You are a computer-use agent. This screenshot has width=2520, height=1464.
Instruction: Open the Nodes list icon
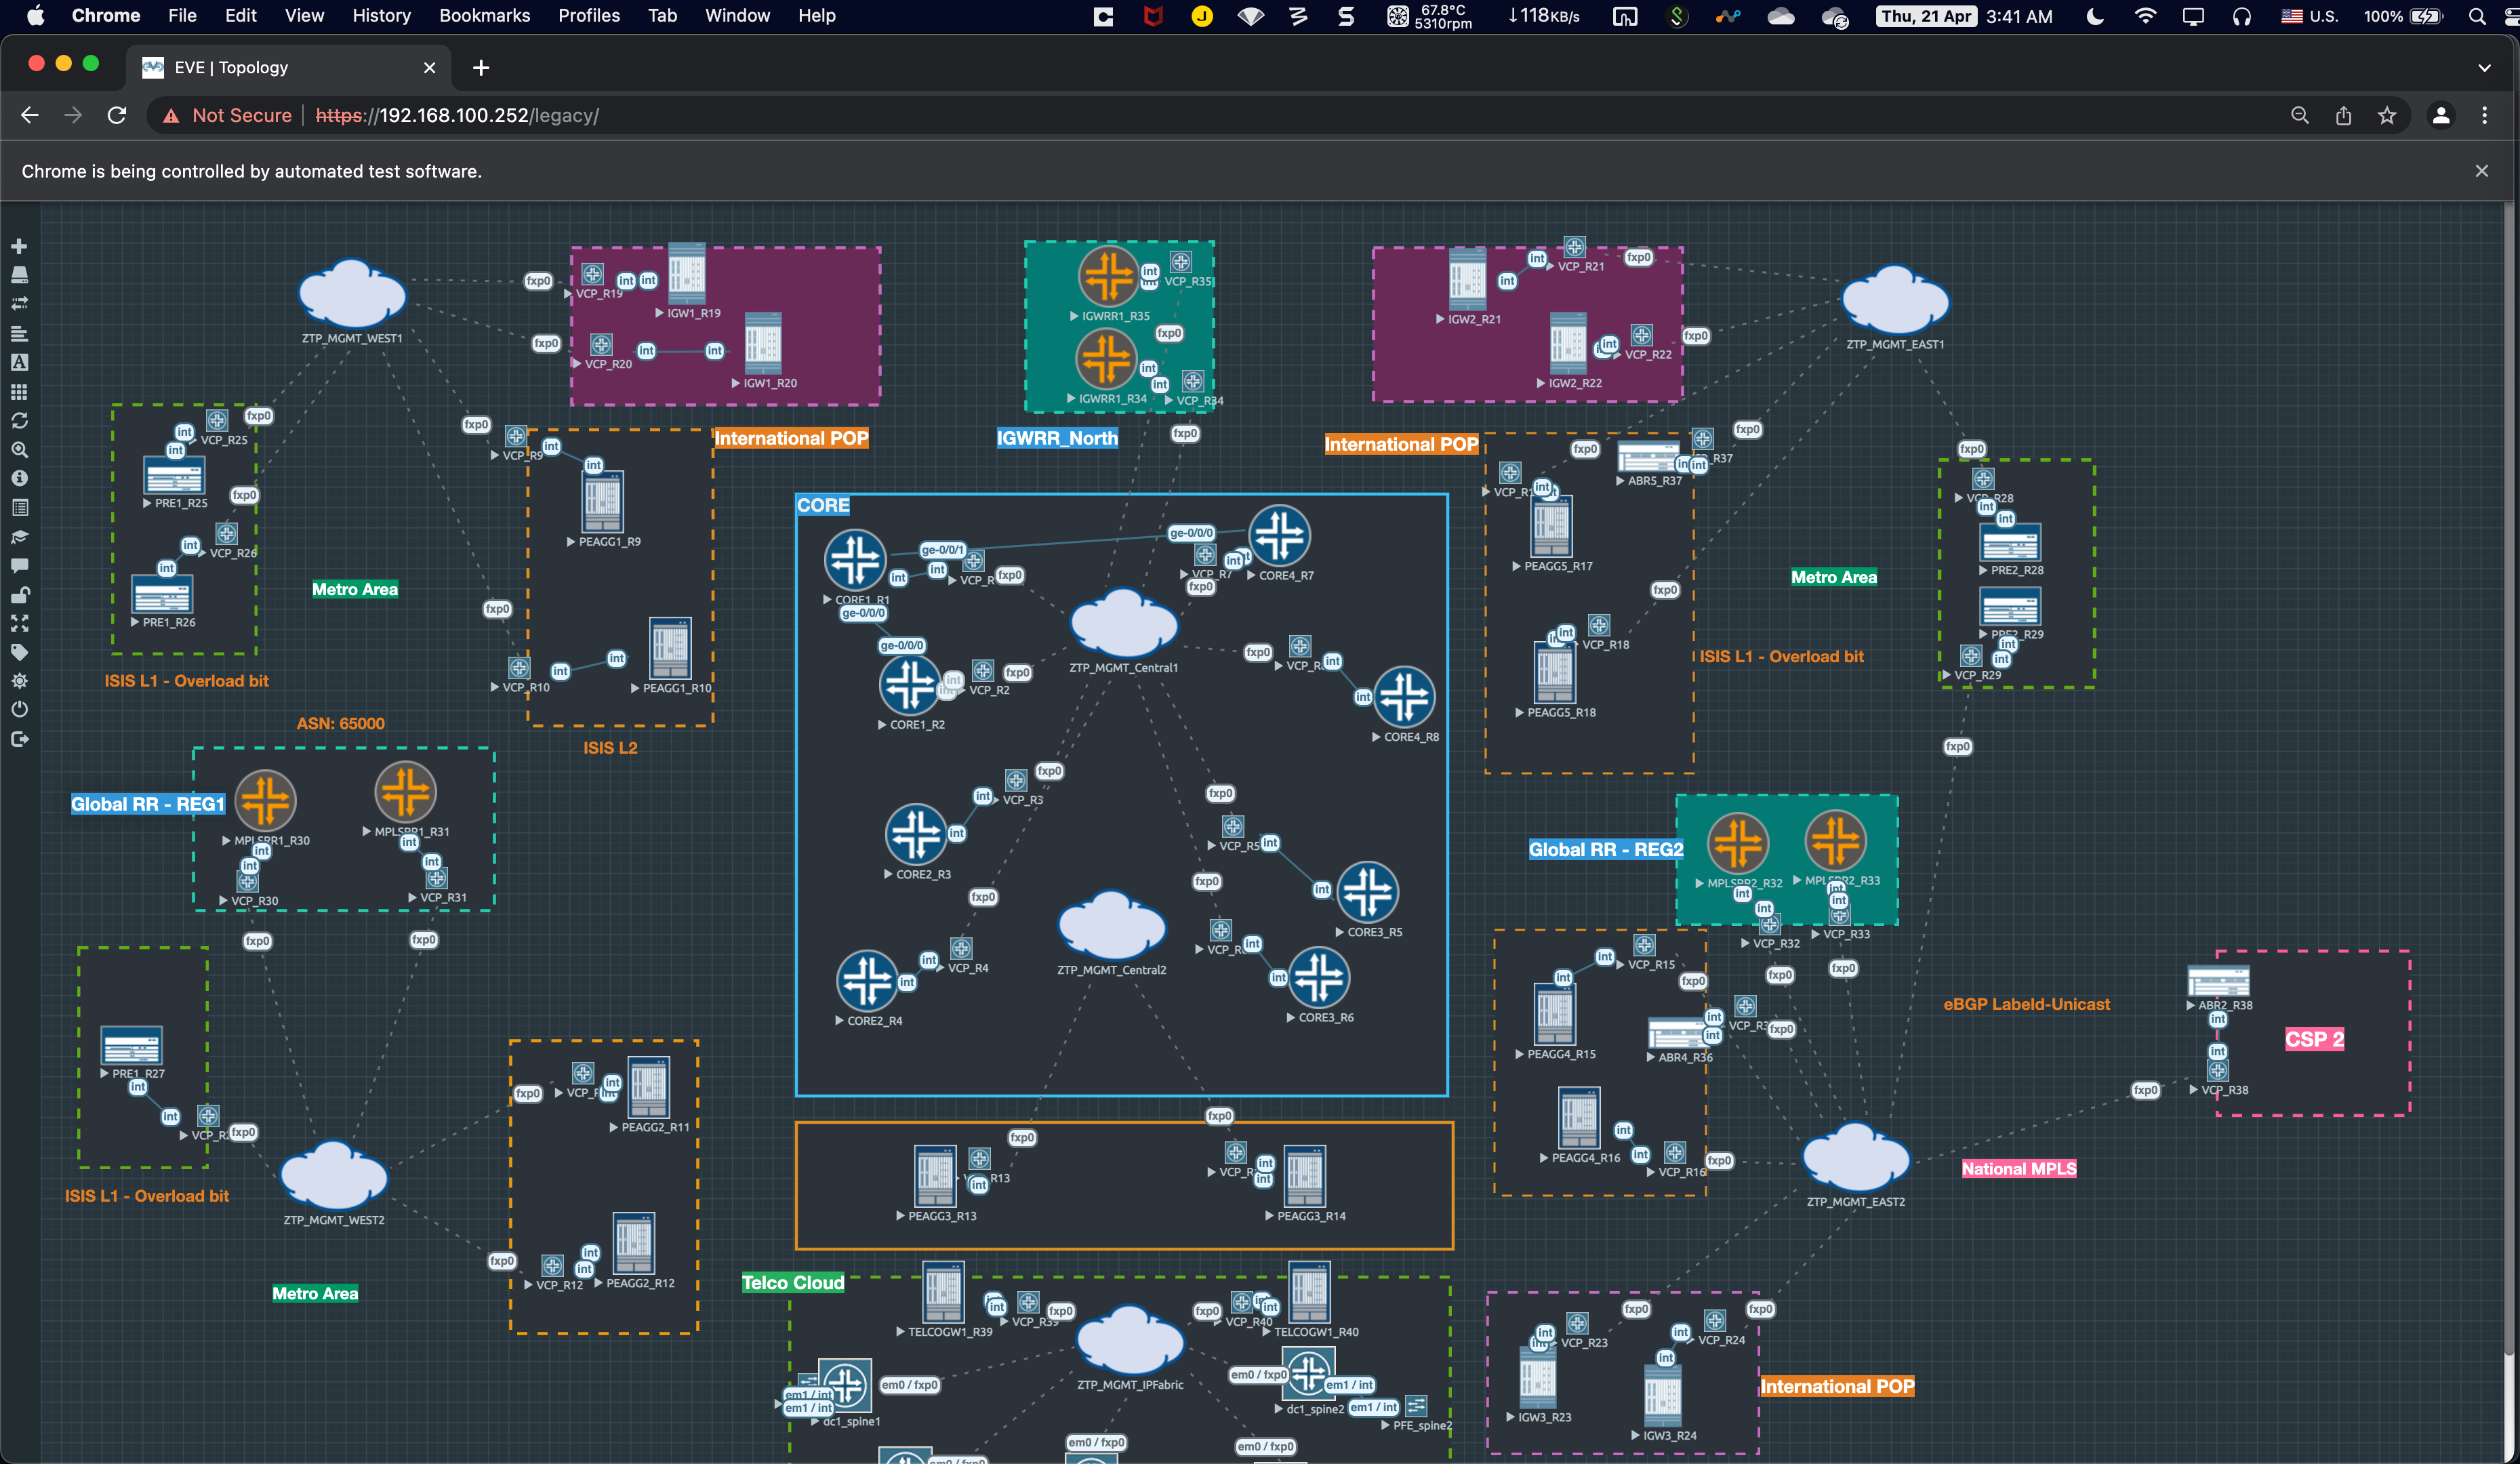[19, 275]
